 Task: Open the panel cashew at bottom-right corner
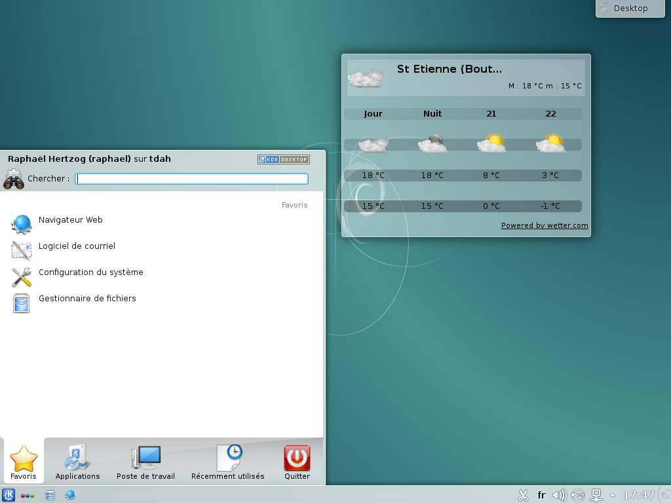(x=664, y=496)
